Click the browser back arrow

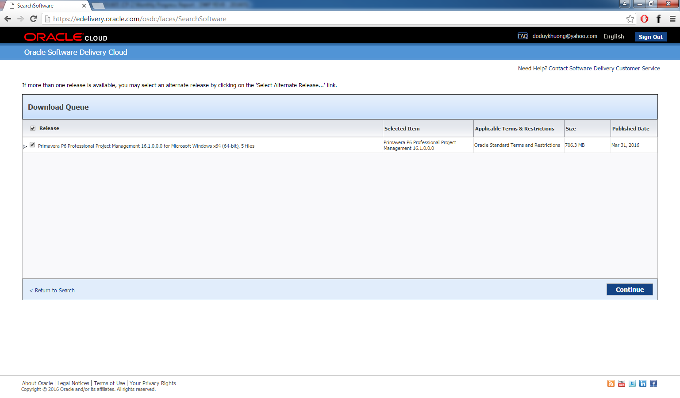(8, 19)
